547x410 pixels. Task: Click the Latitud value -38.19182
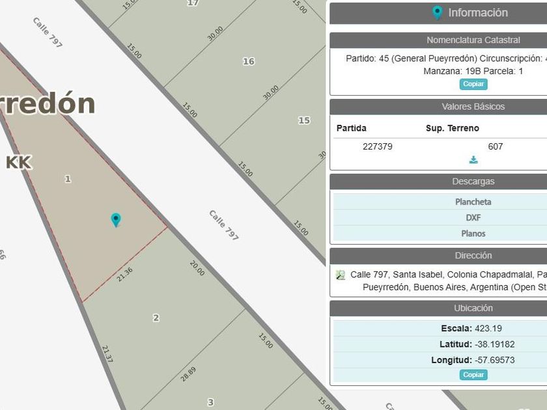tap(495, 344)
